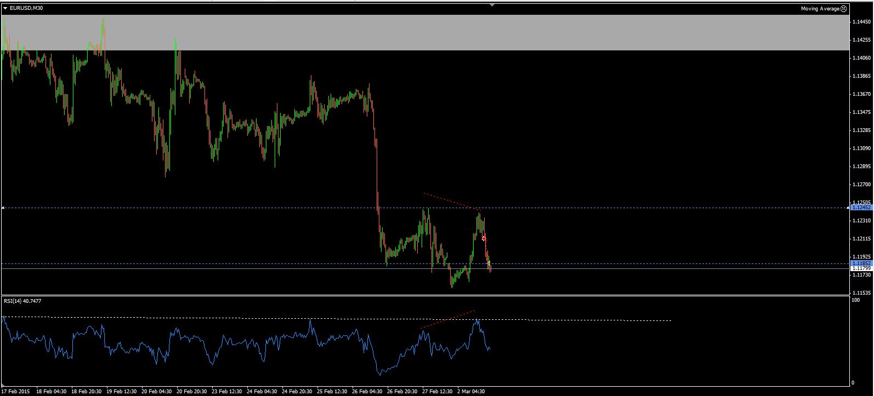Click the 18 Feb 04:30 time label
Viewport: 874px width, 396px height.
click(51, 392)
